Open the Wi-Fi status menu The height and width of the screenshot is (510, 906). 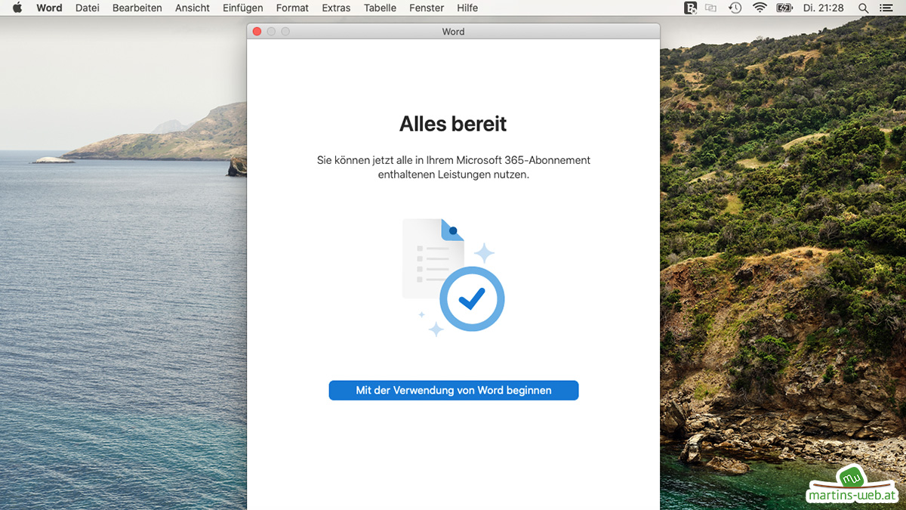[x=759, y=8]
